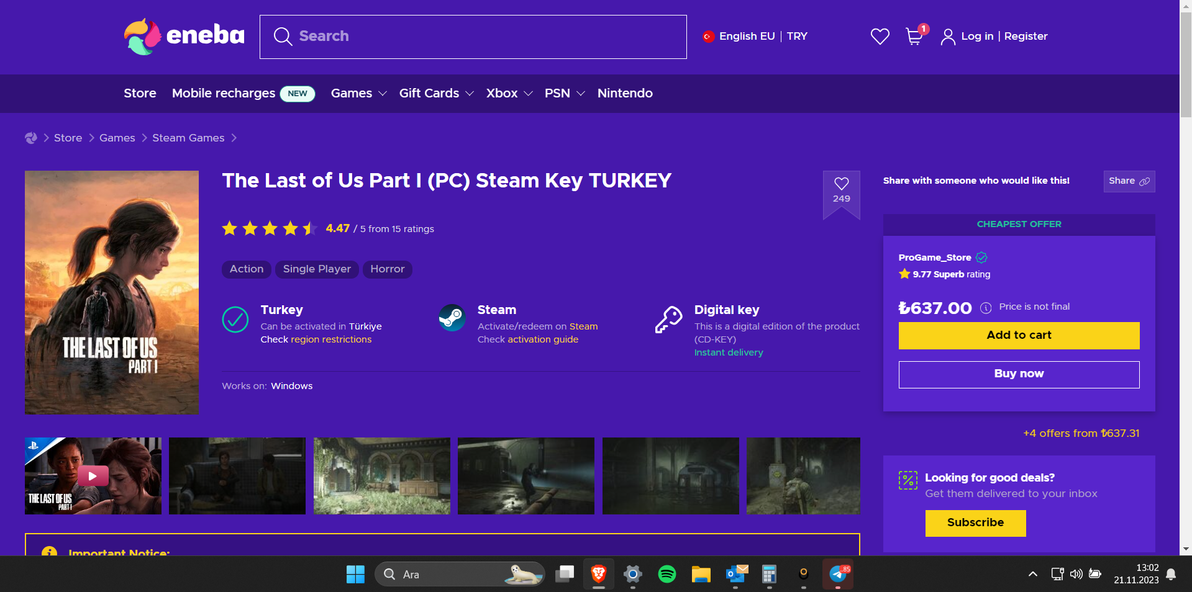Select the Action genre tag
Viewport: 1192px width, 592px height.
coord(247,269)
